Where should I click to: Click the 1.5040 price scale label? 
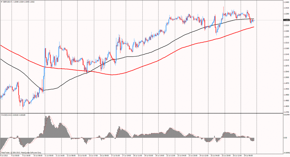click(x=286, y=71)
